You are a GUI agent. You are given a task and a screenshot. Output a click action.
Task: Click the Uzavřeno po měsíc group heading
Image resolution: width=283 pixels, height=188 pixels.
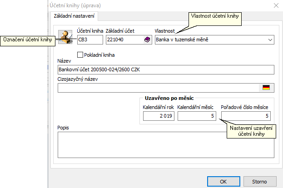(169, 98)
